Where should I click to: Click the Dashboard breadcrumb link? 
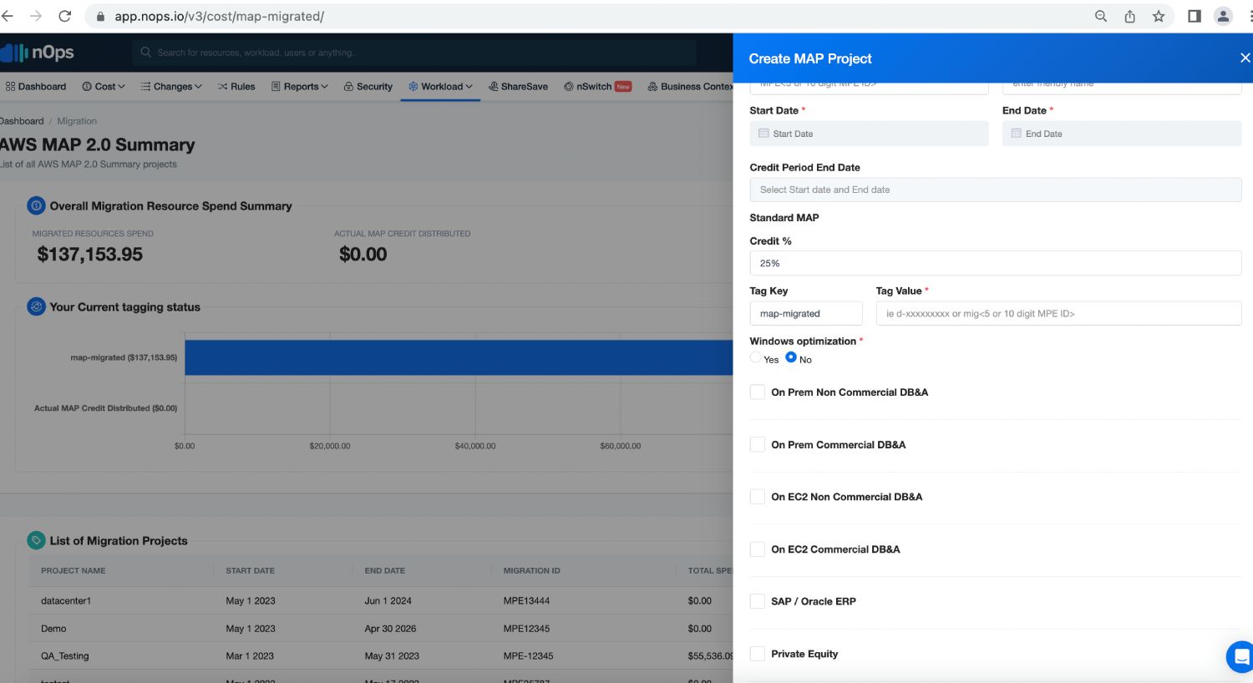pyautogui.click(x=22, y=121)
